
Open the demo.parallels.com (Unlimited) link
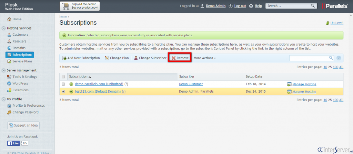pyautogui.click(x=99, y=84)
